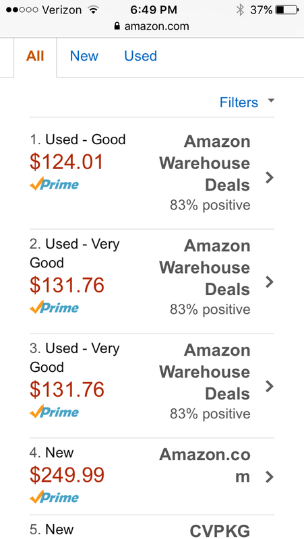The height and width of the screenshot is (539, 304).
Task: Expand the Amazon.com offer chevron
Action: point(270,477)
